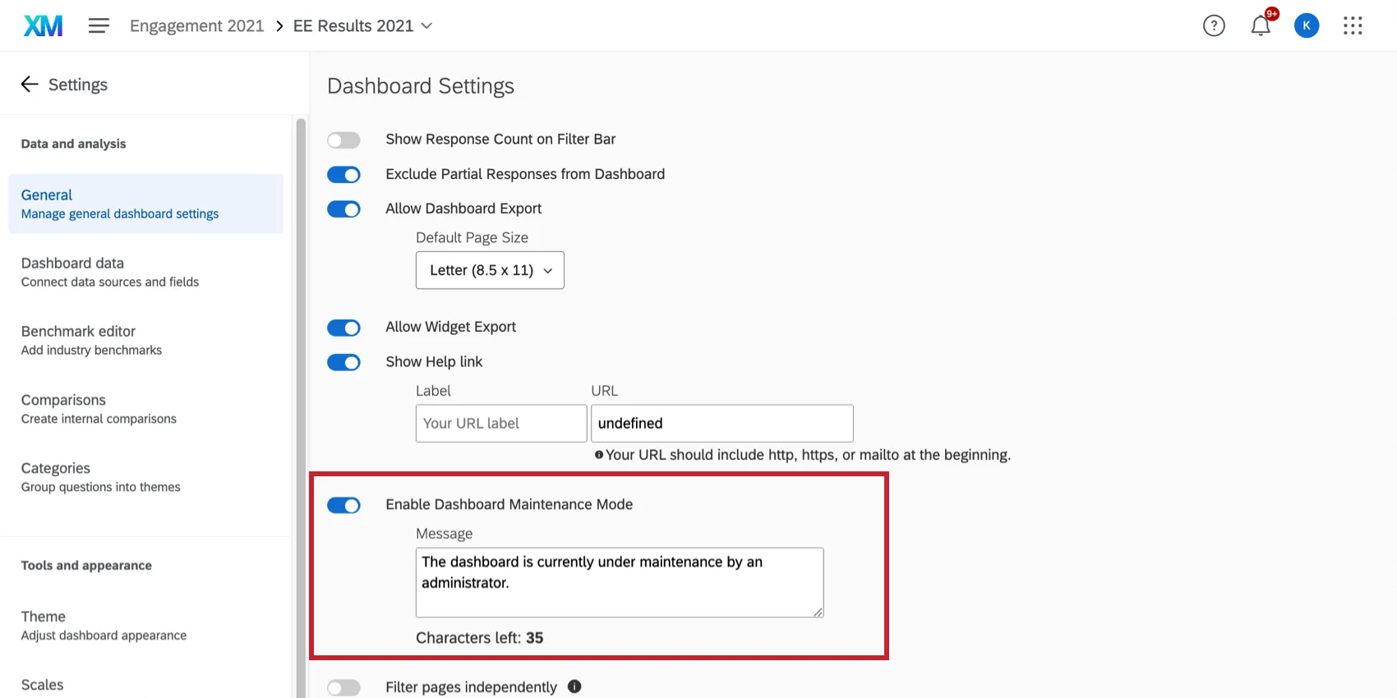The height and width of the screenshot is (698, 1397).
Task: Click the Your URL label input field
Action: pos(500,424)
